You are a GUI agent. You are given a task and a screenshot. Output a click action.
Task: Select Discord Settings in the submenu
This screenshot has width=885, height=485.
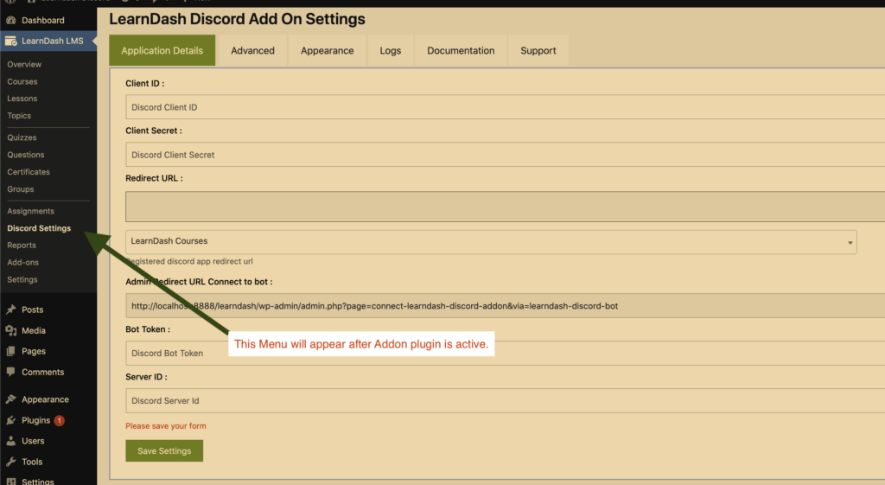[x=39, y=228]
